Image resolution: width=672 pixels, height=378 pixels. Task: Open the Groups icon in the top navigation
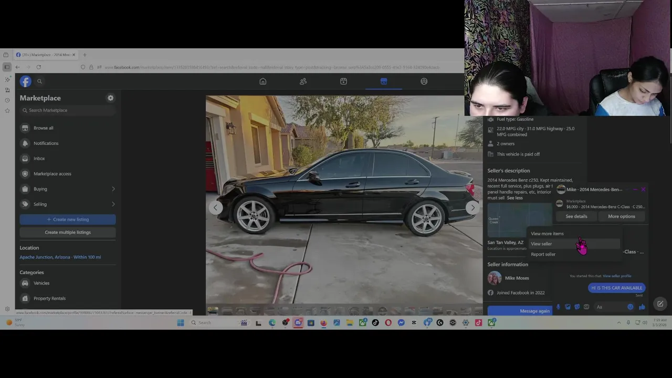click(x=424, y=81)
